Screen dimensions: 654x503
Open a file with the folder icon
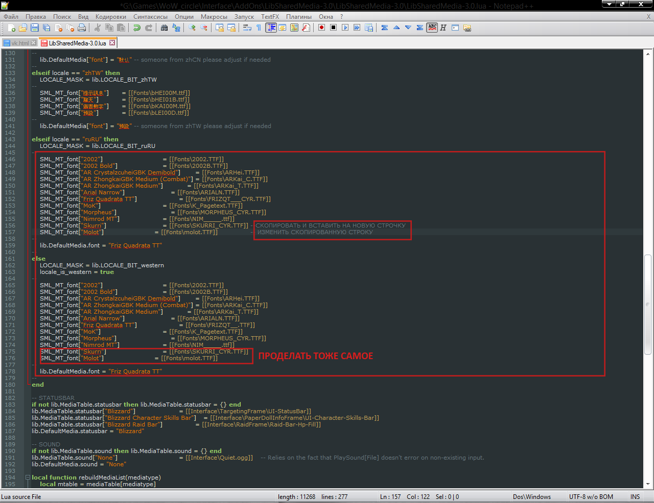point(23,28)
